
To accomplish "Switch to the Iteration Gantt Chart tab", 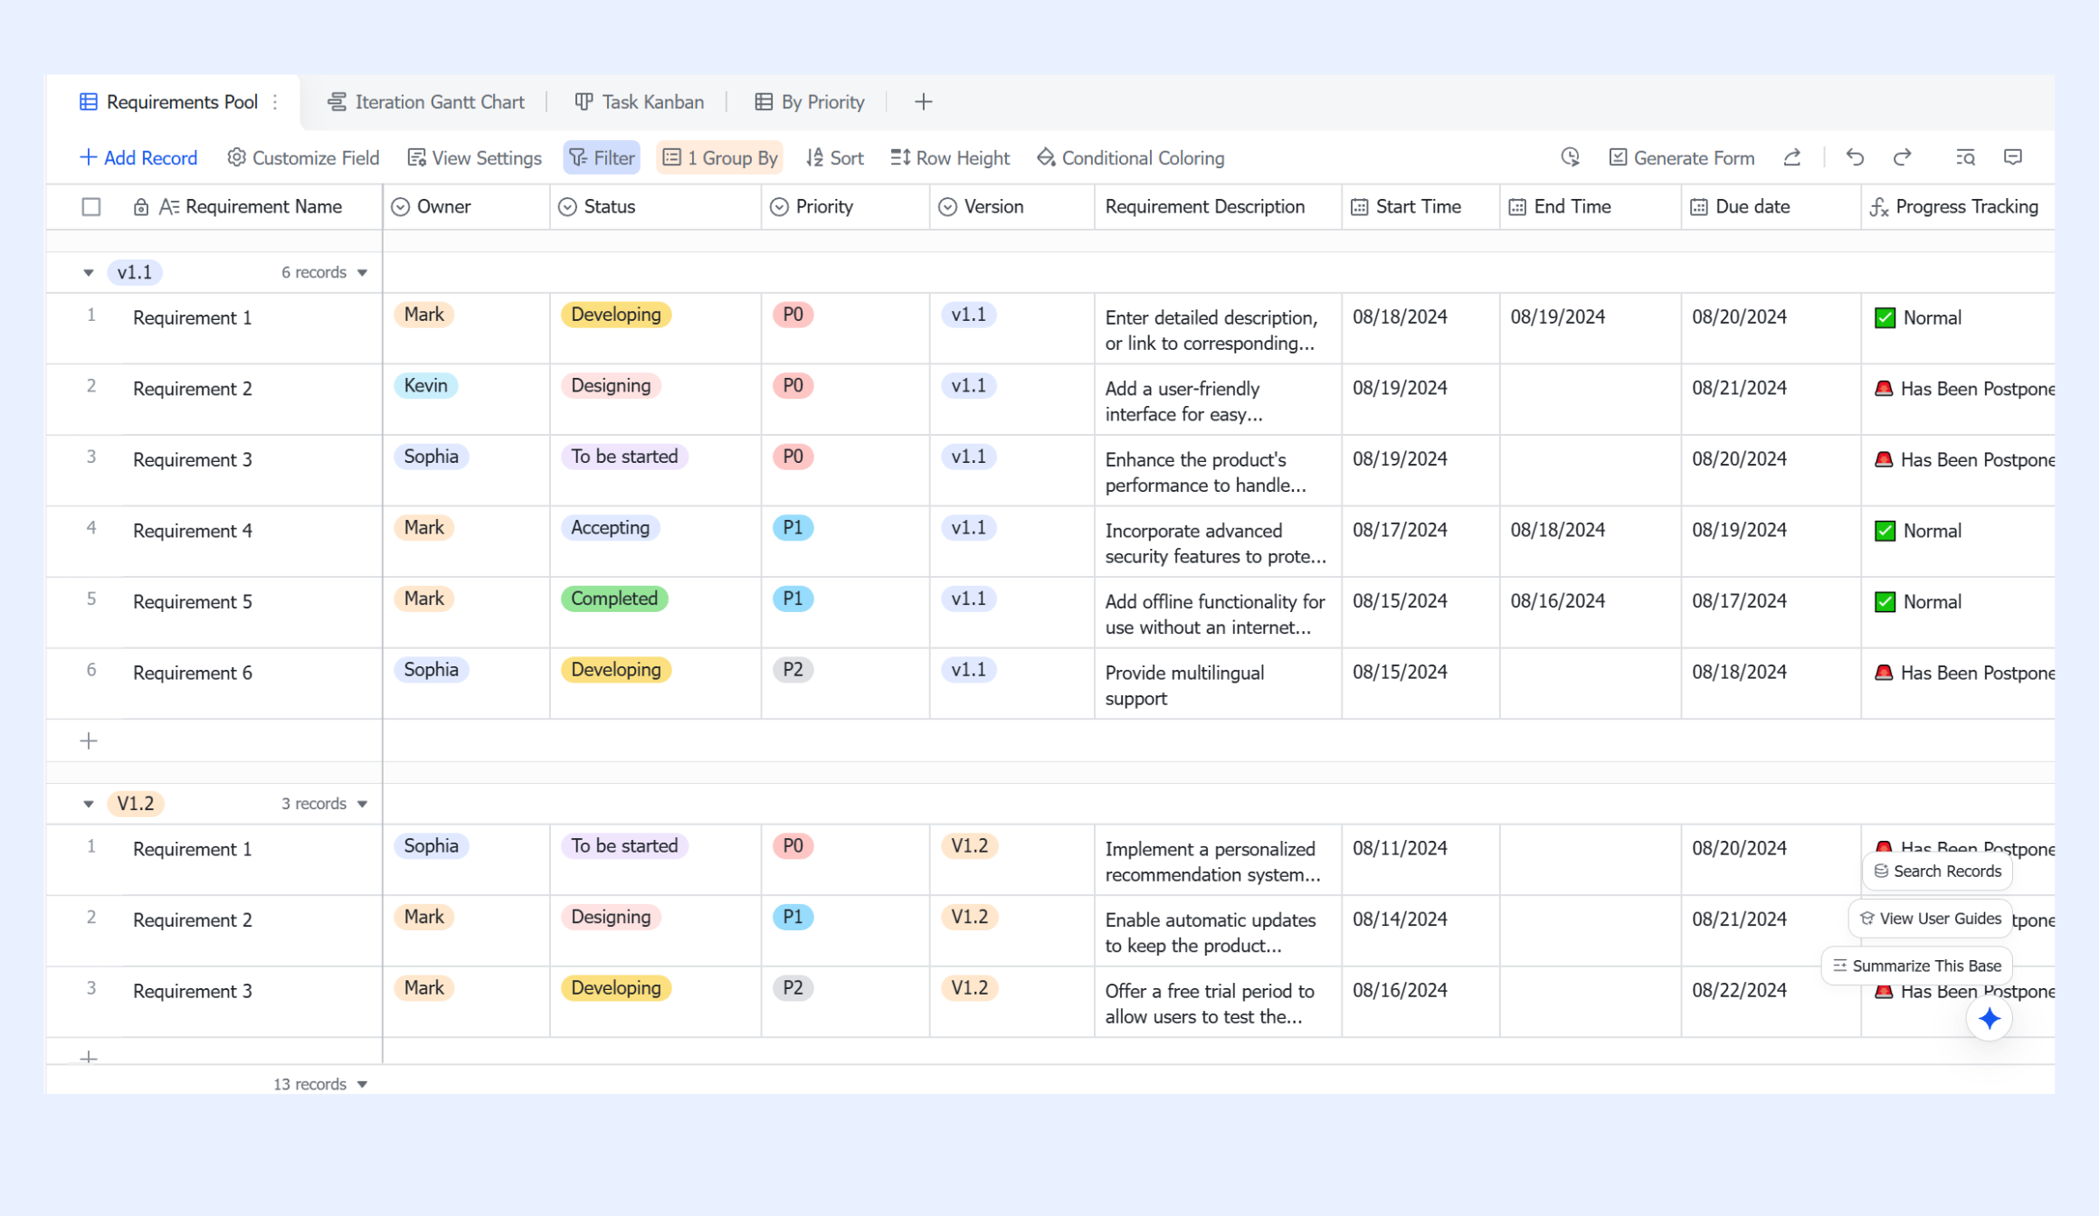I will point(426,102).
